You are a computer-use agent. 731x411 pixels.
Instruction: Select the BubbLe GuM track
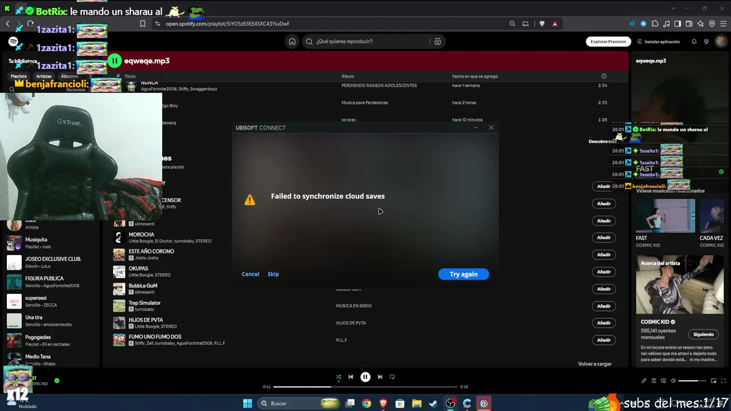pyautogui.click(x=143, y=285)
